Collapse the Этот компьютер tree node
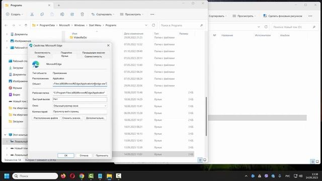This screenshot has height=181, width=322. click(x=5, y=135)
